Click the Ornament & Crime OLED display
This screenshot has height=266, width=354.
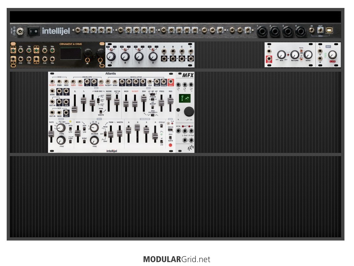(x=70, y=54)
